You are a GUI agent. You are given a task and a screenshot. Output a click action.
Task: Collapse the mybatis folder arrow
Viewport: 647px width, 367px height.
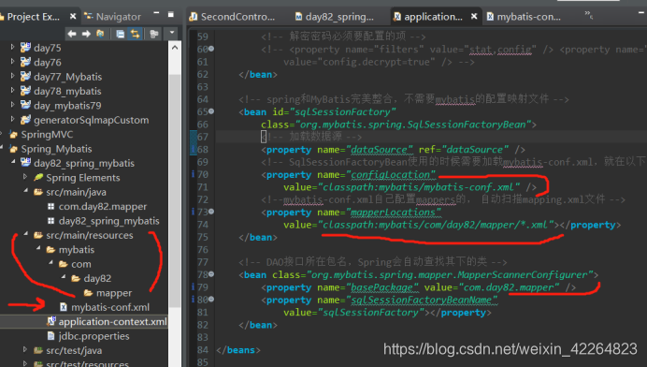click(38, 249)
